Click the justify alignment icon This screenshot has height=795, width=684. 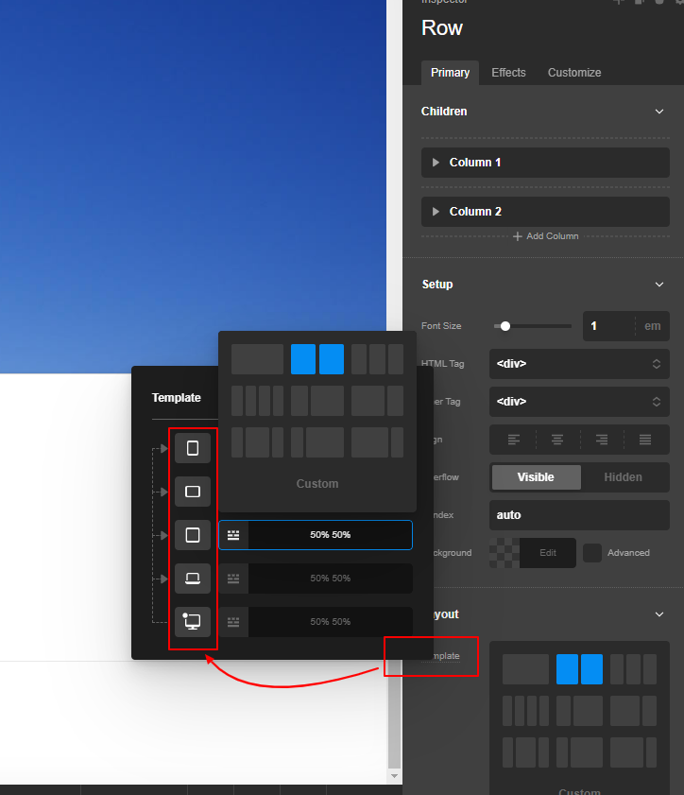pyautogui.click(x=645, y=440)
